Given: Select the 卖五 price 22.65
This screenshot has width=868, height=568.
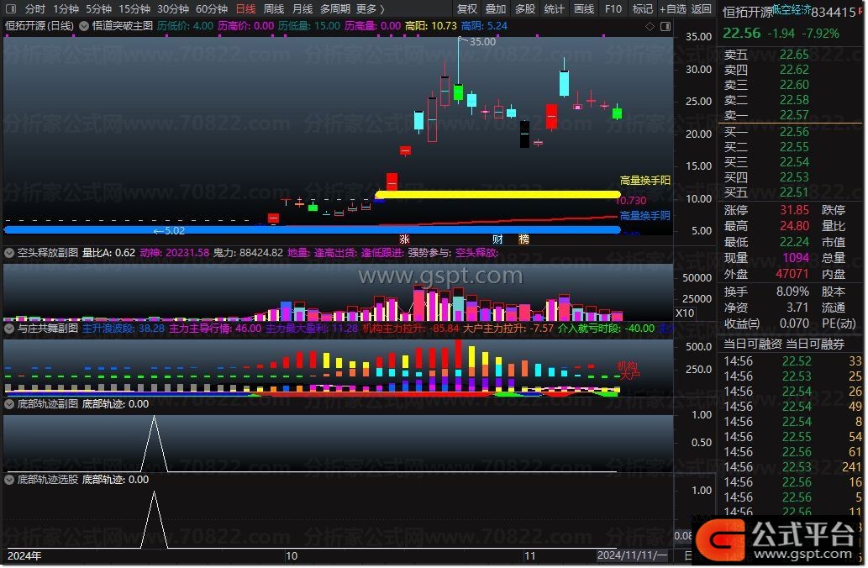Looking at the screenshot, I should point(794,55).
